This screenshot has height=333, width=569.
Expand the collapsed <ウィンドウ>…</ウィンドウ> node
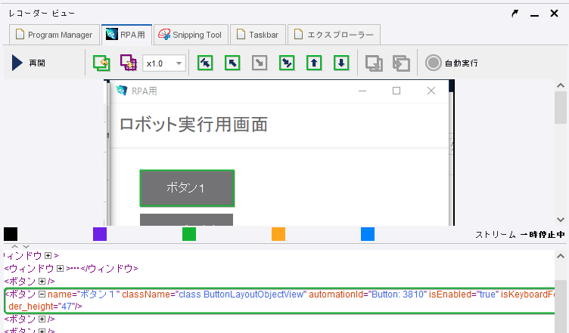point(61,269)
